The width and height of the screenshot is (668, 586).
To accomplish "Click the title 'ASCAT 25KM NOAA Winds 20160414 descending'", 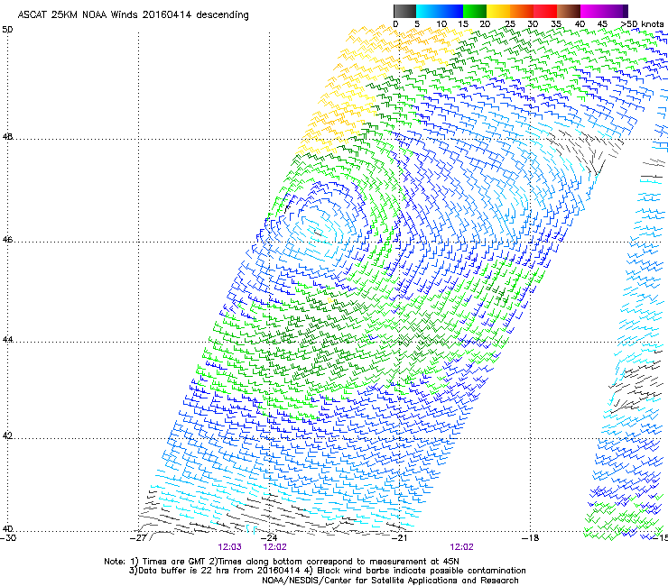I will click(x=134, y=15).
